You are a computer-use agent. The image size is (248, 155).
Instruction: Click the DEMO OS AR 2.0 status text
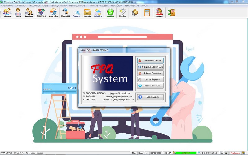point(210,153)
